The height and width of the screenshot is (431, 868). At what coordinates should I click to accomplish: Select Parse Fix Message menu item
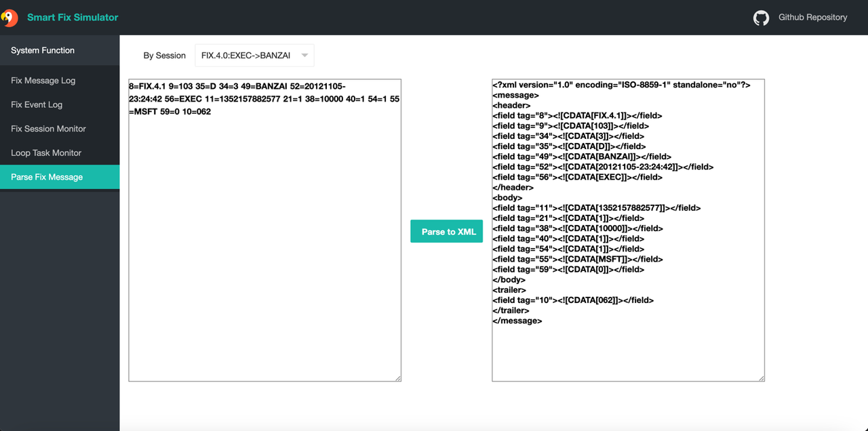pyautogui.click(x=60, y=177)
